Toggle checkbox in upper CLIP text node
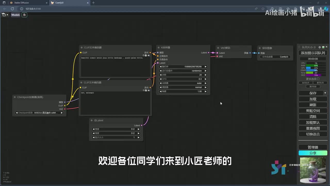 pos(146,55)
